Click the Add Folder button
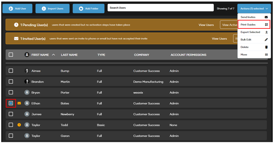273x143 pixels. 88,9
